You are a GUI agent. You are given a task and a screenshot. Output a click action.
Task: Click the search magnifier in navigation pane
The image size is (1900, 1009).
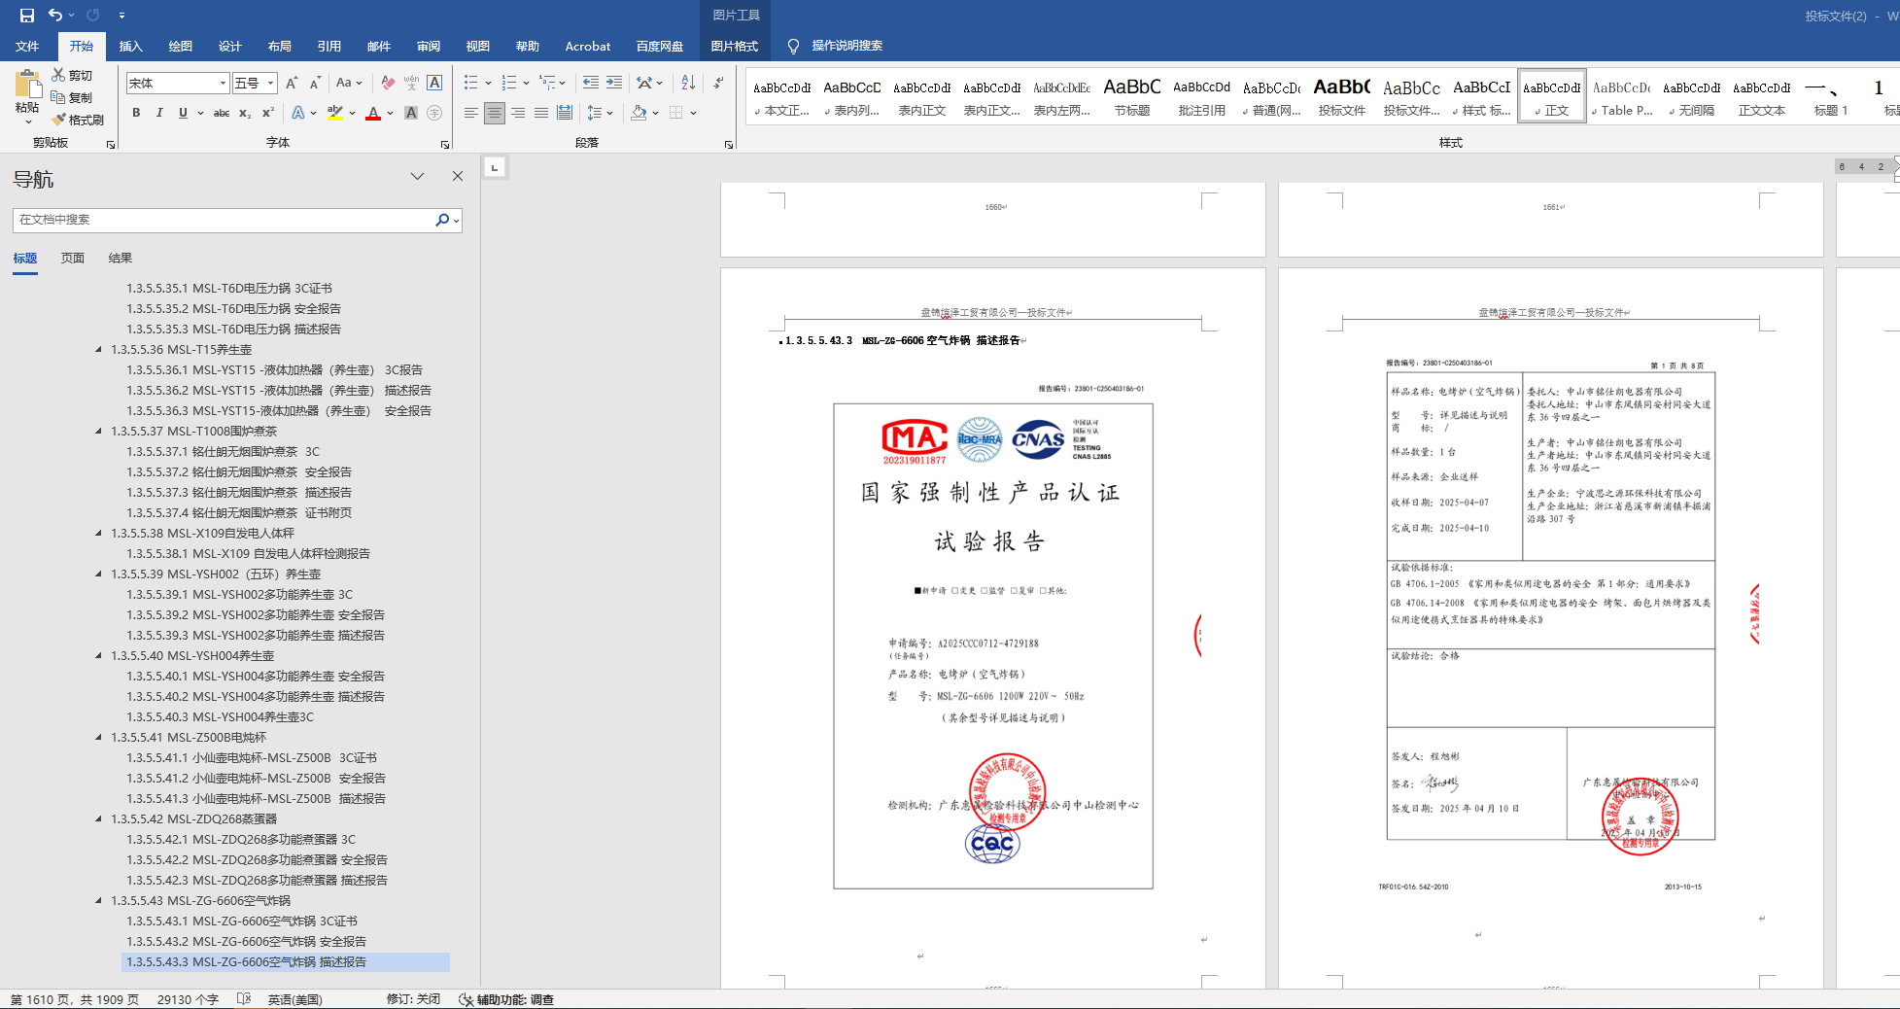coord(442,220)
